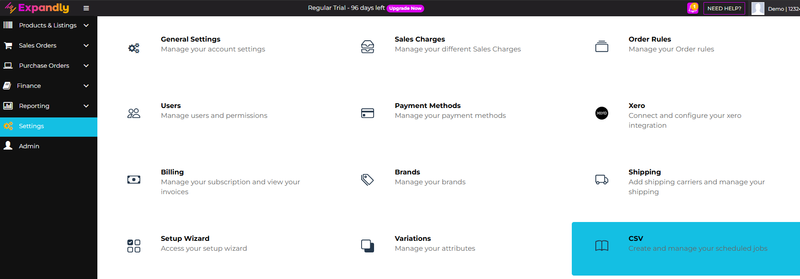800x279 pixels.
Task: Open the notification bell icon
Action: (x=692, y=8)
